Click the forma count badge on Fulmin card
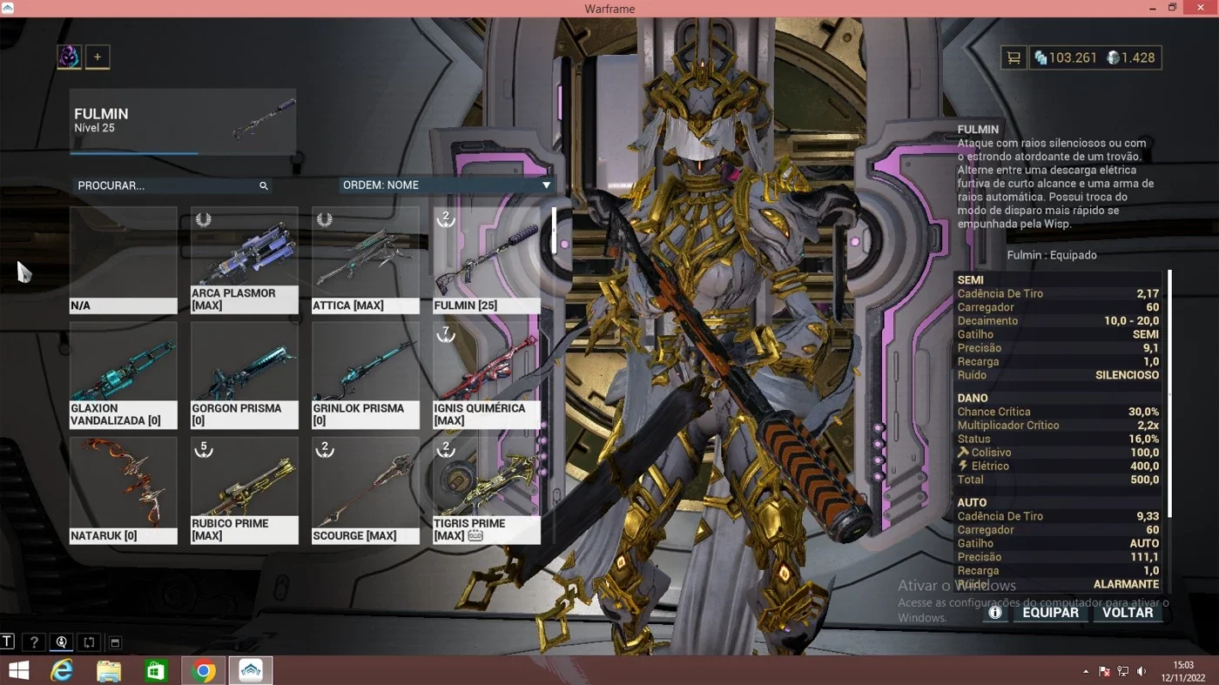The image size is (1219, 685). [446, 218]
